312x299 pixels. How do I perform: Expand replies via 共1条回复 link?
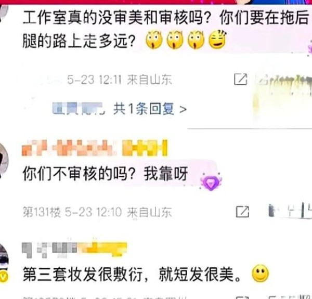click(x=144, y=109)
